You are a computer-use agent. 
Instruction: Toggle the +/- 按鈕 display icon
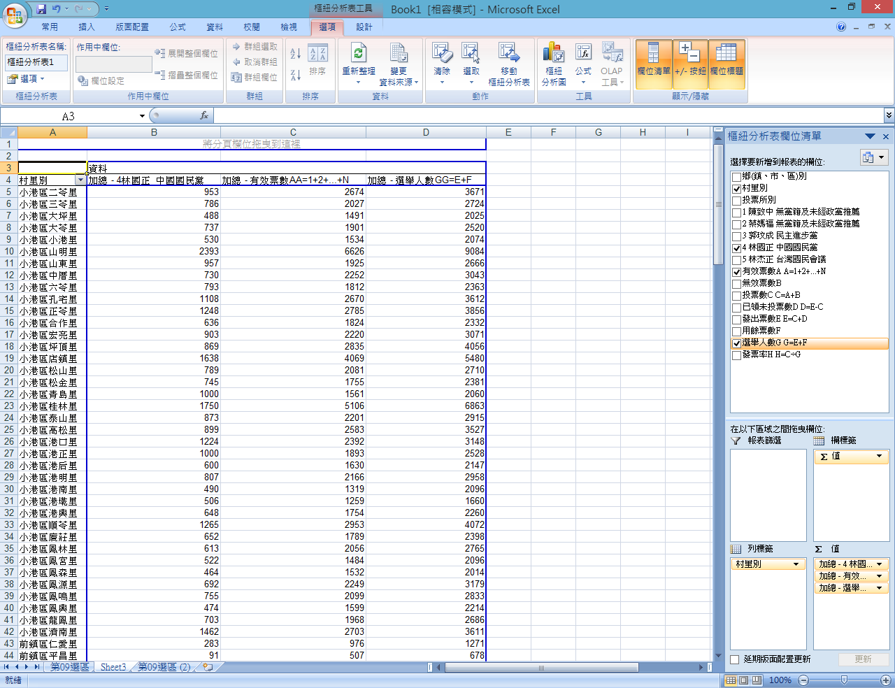(689, 62)
